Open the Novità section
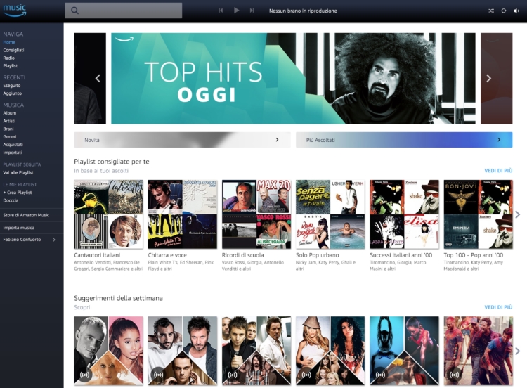 [182, 140]
